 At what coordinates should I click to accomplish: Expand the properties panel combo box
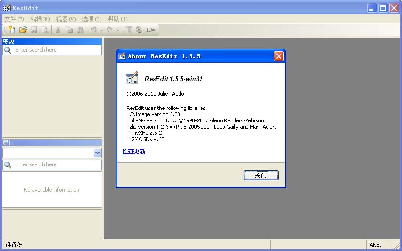(x=98, y=153)
